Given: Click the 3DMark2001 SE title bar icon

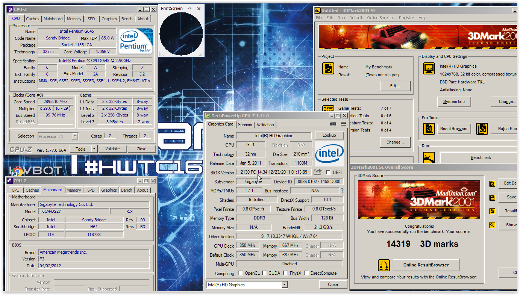Looking at the screenshot, I should 318,11.
